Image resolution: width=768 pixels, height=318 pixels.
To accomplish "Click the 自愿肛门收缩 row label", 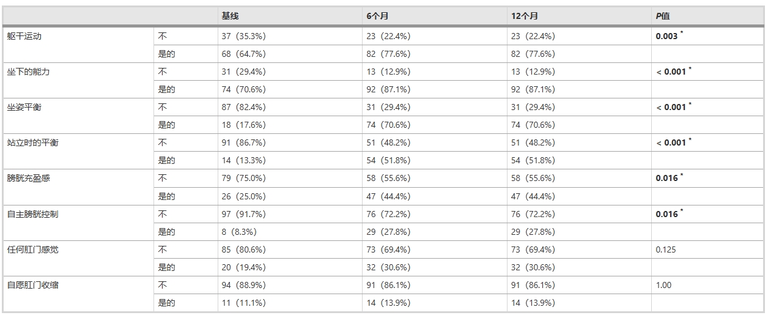I will (33, 285).
